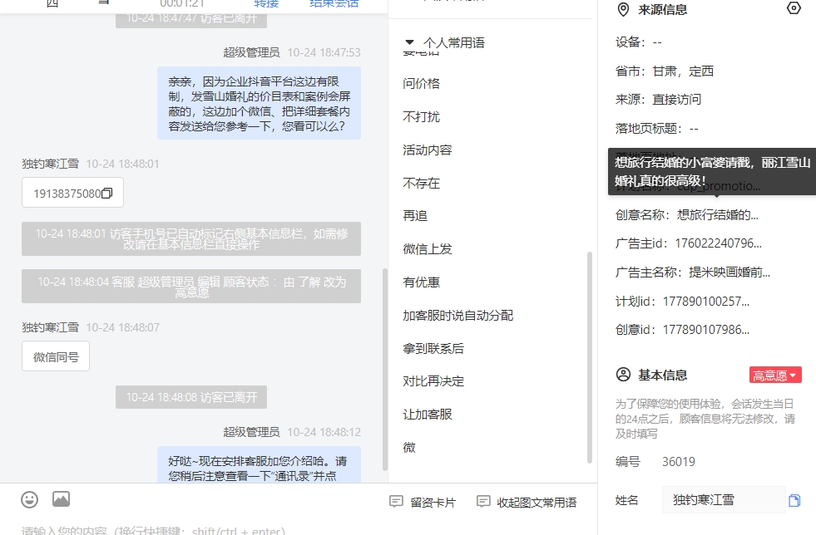The width and height of the screenshot is (816, 535).
Task: Click the 省市 甘肃,定西 text
Action: [664, 71]
